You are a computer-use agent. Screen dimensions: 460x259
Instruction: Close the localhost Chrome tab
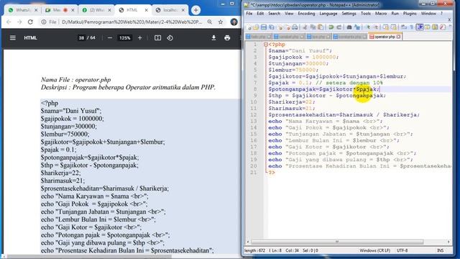tap(183, 10)
